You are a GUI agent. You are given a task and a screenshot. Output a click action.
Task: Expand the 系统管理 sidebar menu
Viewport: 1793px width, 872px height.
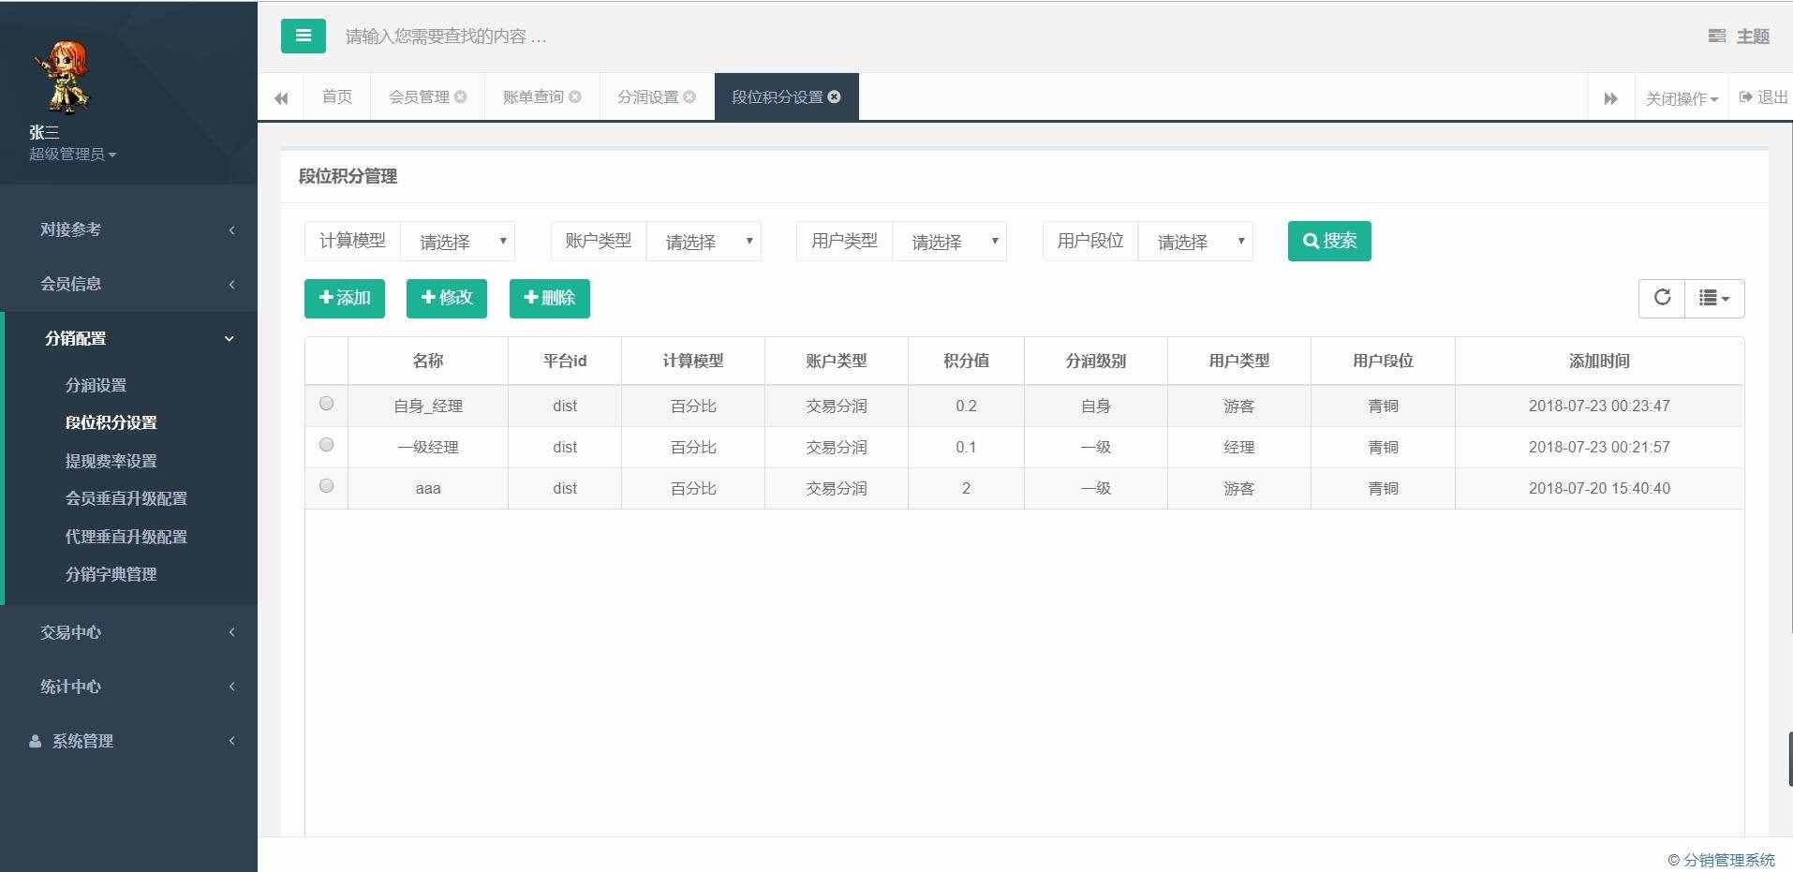tap(129, 741)
